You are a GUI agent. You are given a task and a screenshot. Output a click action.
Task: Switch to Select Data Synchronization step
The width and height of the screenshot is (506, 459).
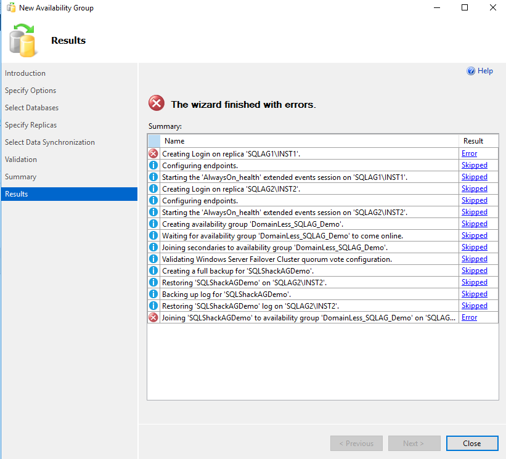click(x=50, y=142)
